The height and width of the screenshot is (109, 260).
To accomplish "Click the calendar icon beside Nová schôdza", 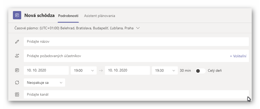I will 17,15.
